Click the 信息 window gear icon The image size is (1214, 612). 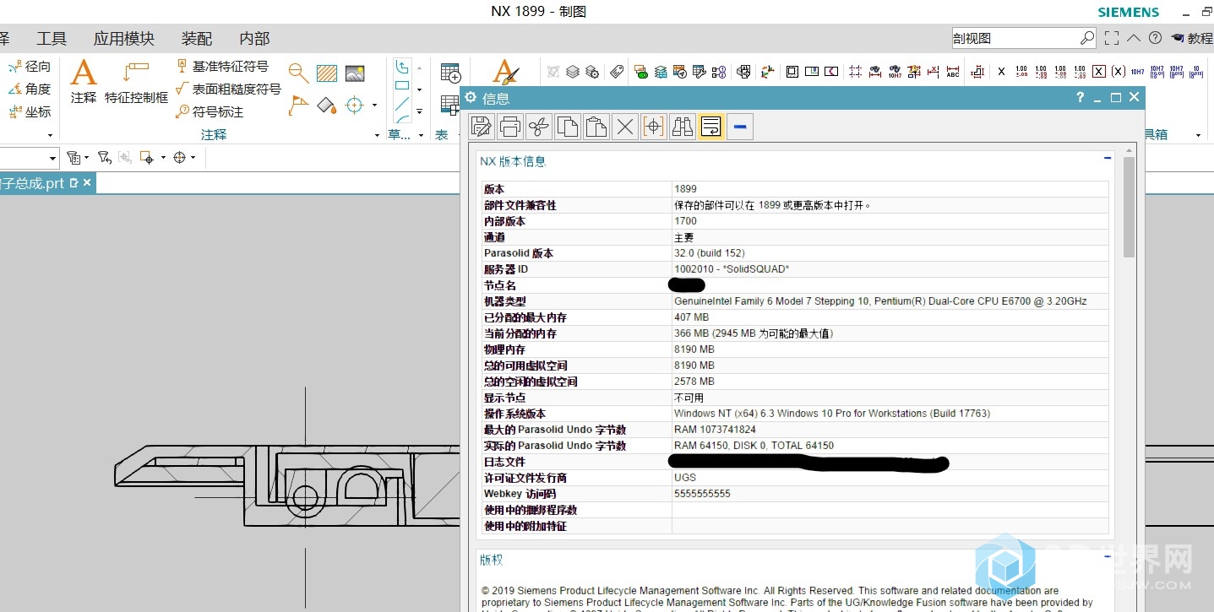471,97
